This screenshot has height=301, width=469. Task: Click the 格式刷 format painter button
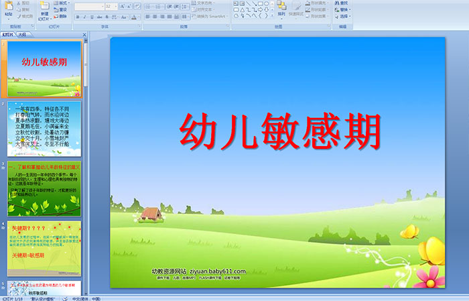click(x=25, y=17)
